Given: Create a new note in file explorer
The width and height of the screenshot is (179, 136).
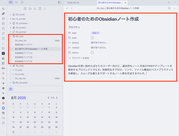Looking at the screenshot, I should 25,8.
